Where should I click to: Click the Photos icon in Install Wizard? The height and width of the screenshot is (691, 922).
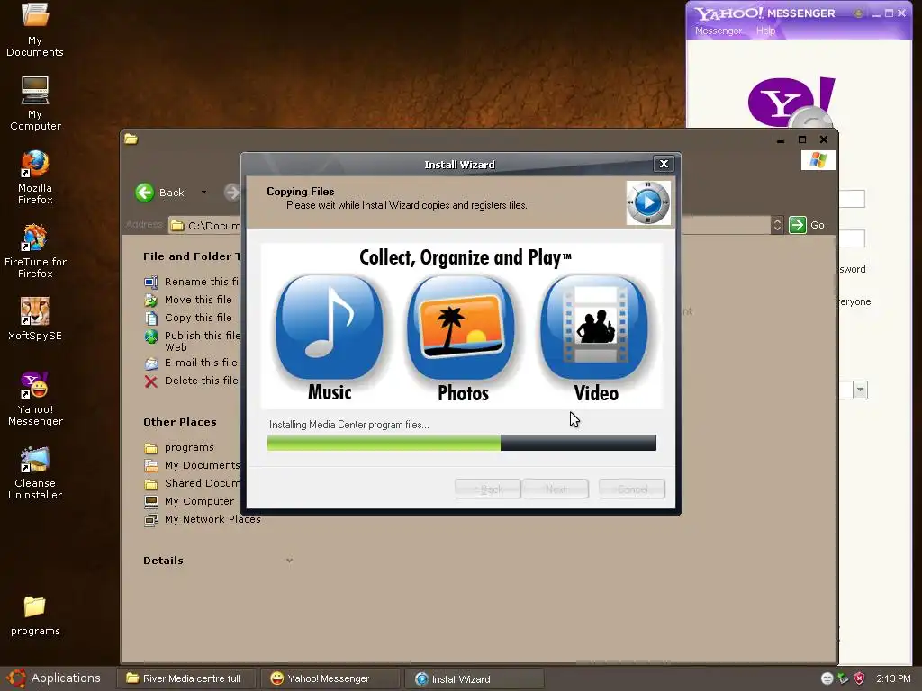point(462,328)
